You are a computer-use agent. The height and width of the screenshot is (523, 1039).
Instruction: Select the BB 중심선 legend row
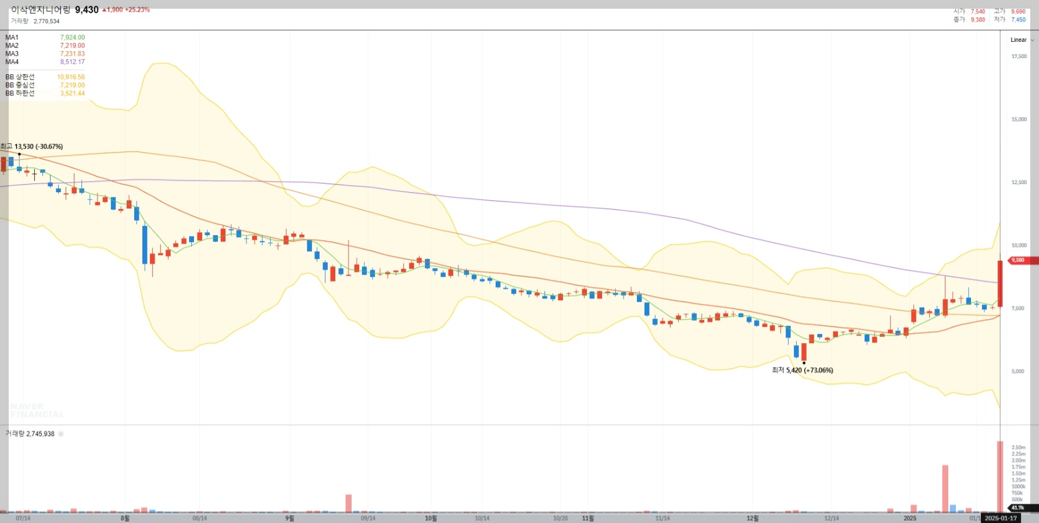click(45, 85)
